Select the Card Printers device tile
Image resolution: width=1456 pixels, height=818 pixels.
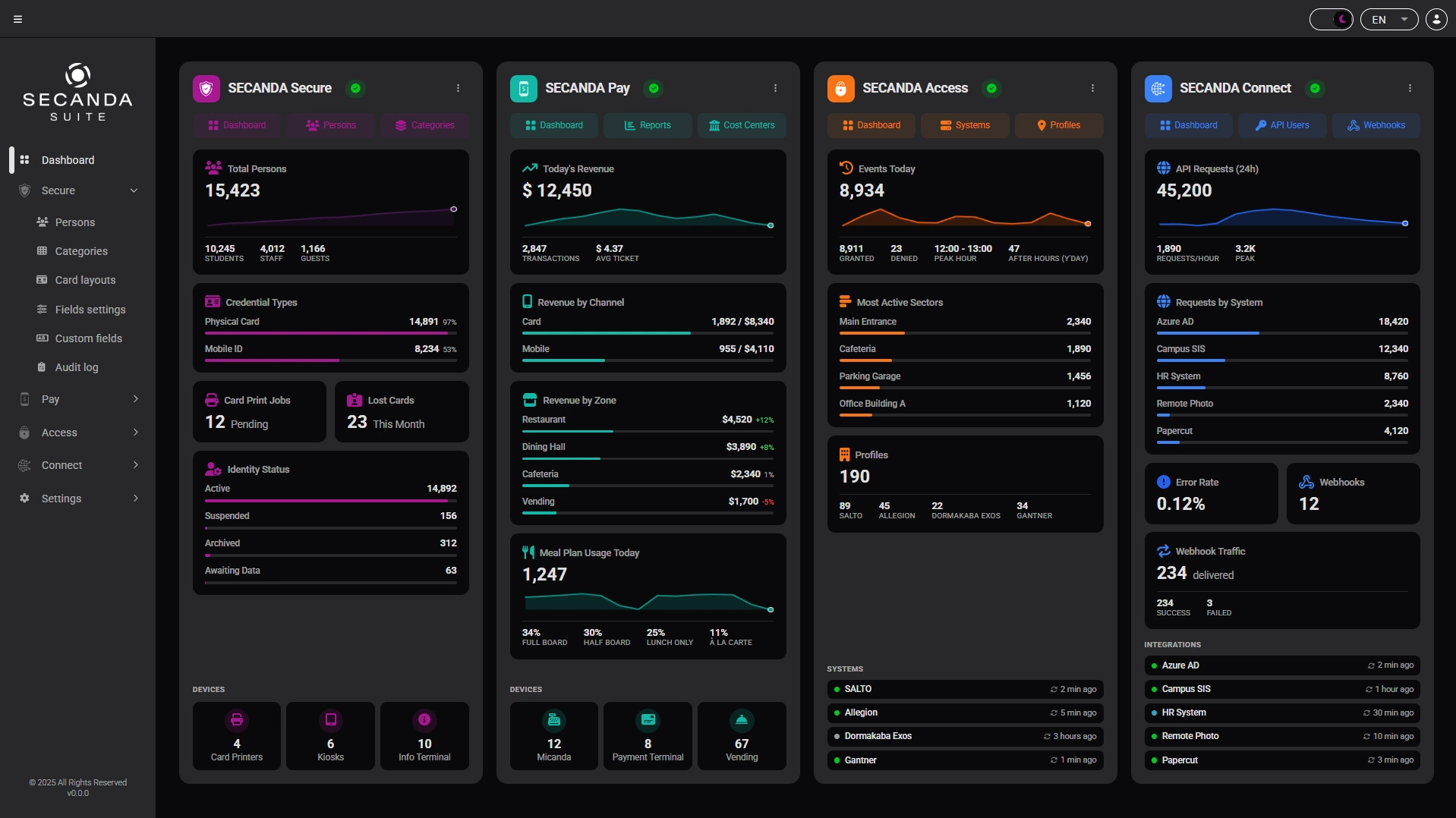coord(237,736)
